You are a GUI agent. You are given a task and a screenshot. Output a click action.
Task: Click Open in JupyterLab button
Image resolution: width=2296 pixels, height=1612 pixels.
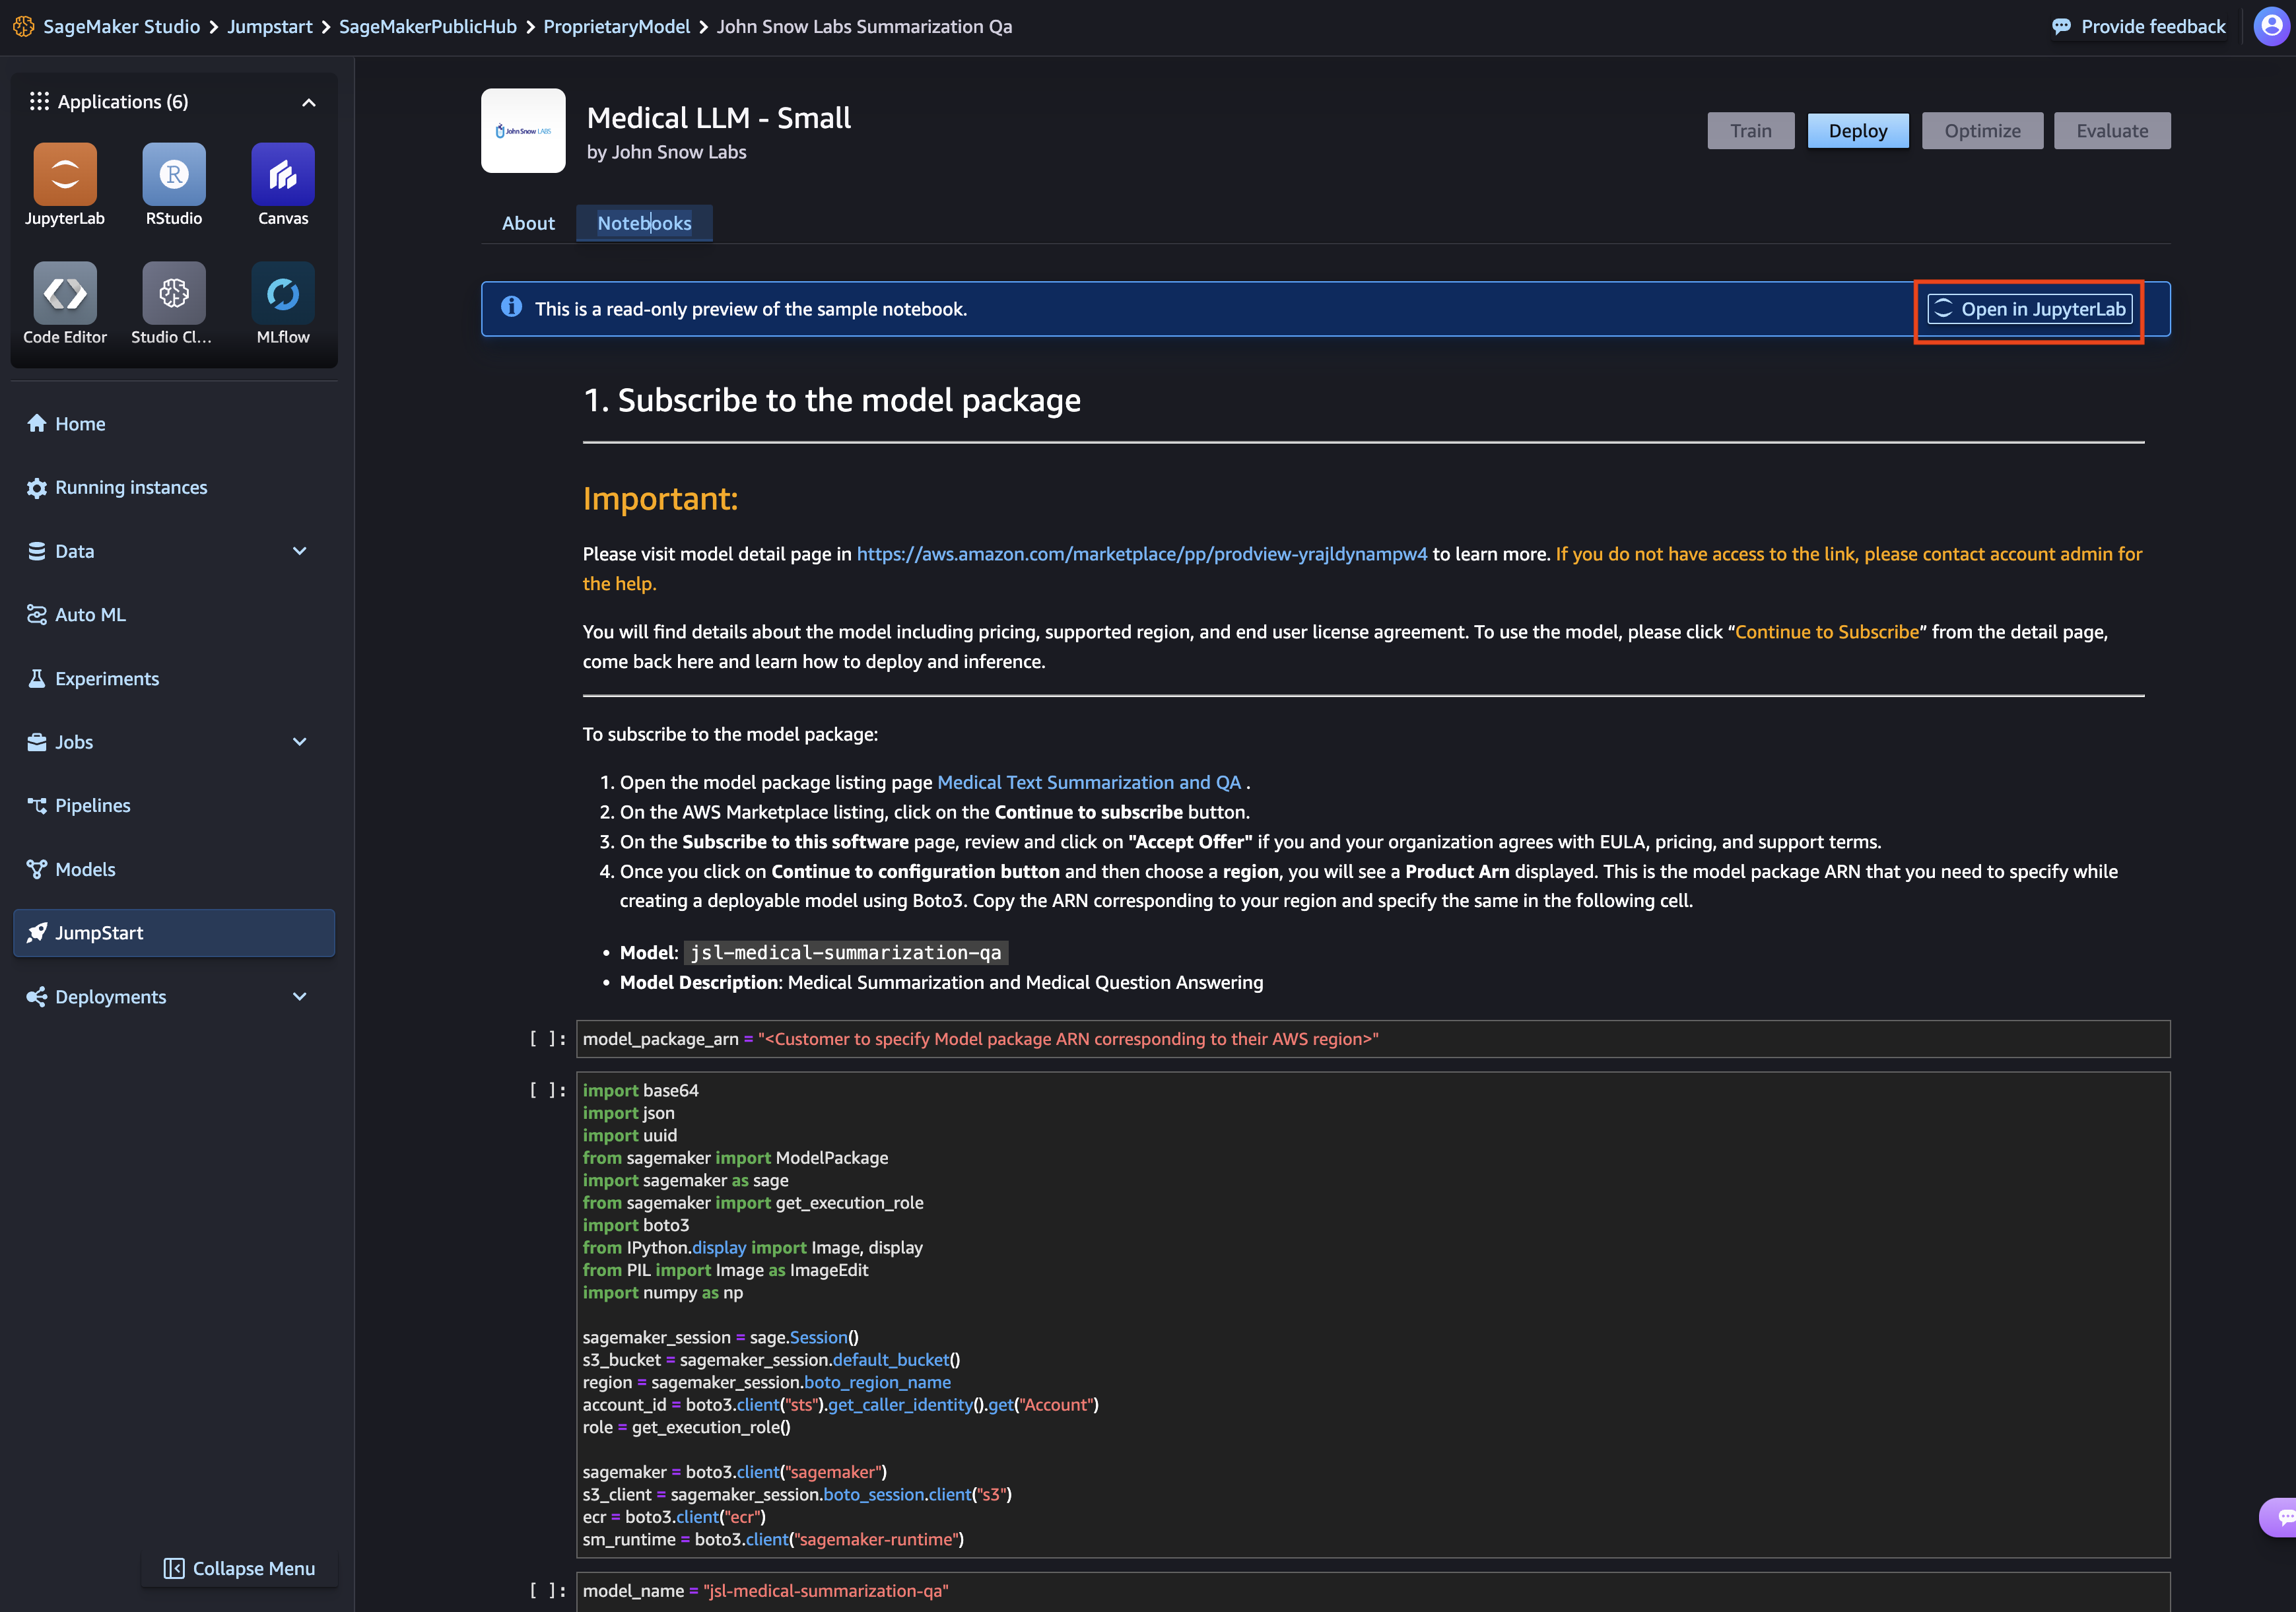point(2030,309)
